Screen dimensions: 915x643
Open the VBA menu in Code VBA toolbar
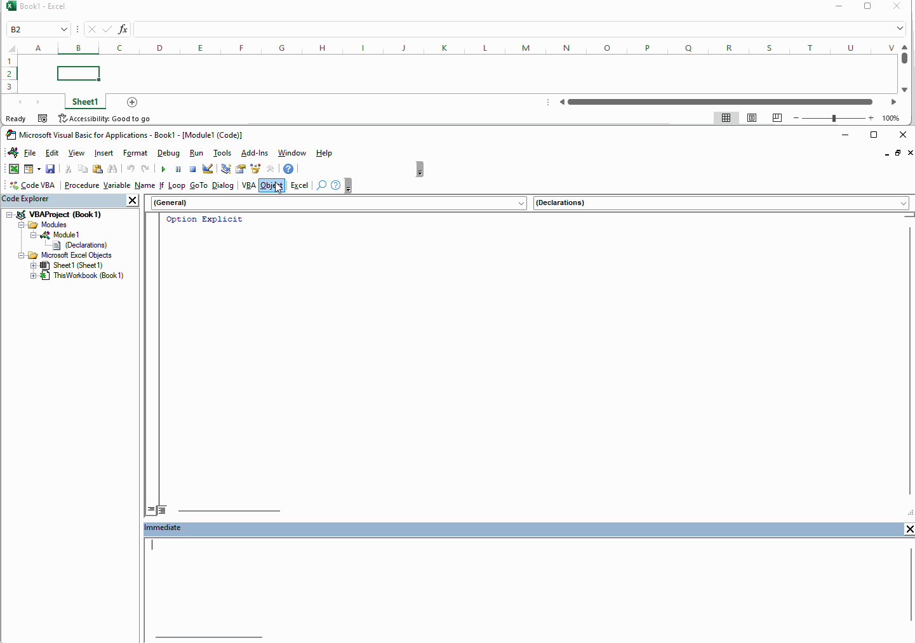pyautogui.click(x=249, y=185)
